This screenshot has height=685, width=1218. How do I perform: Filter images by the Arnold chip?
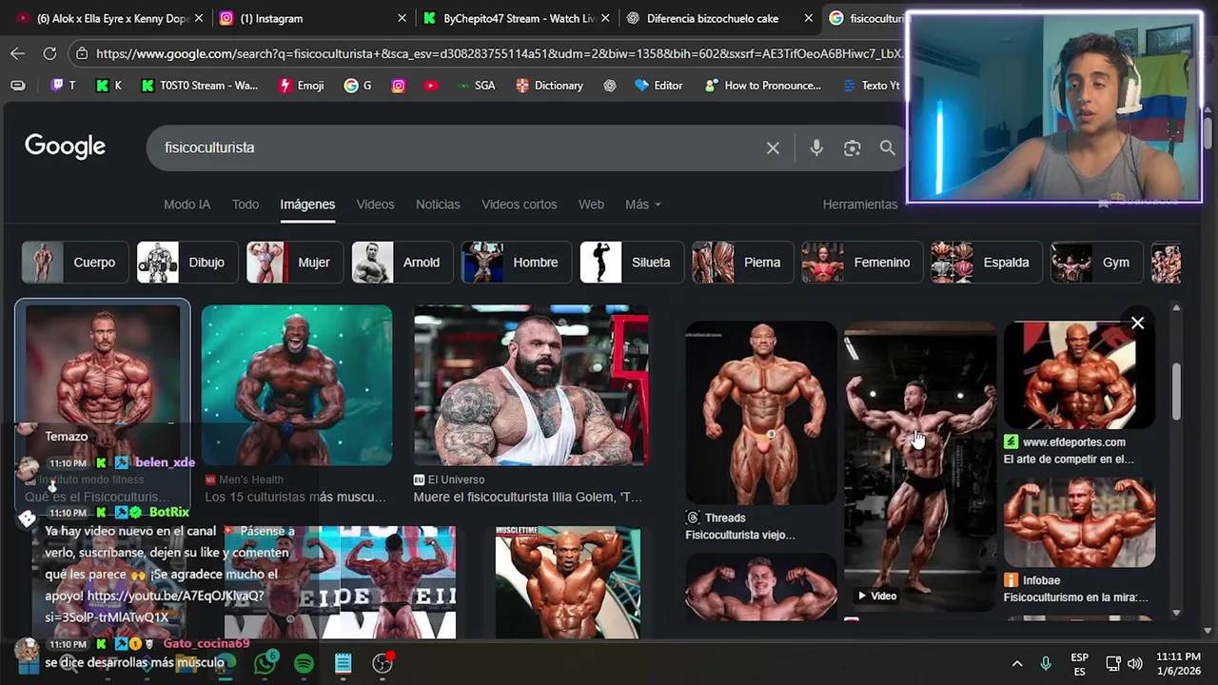tap(402, 263)
